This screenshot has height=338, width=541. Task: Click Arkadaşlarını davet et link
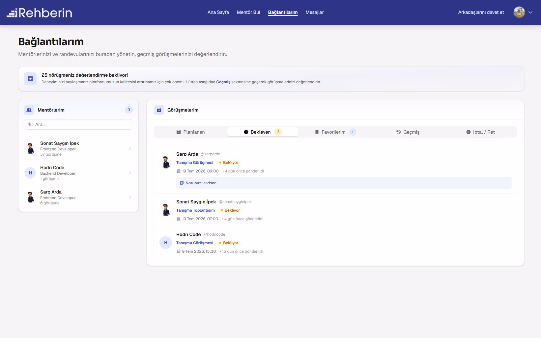click(x=481, y=12)
